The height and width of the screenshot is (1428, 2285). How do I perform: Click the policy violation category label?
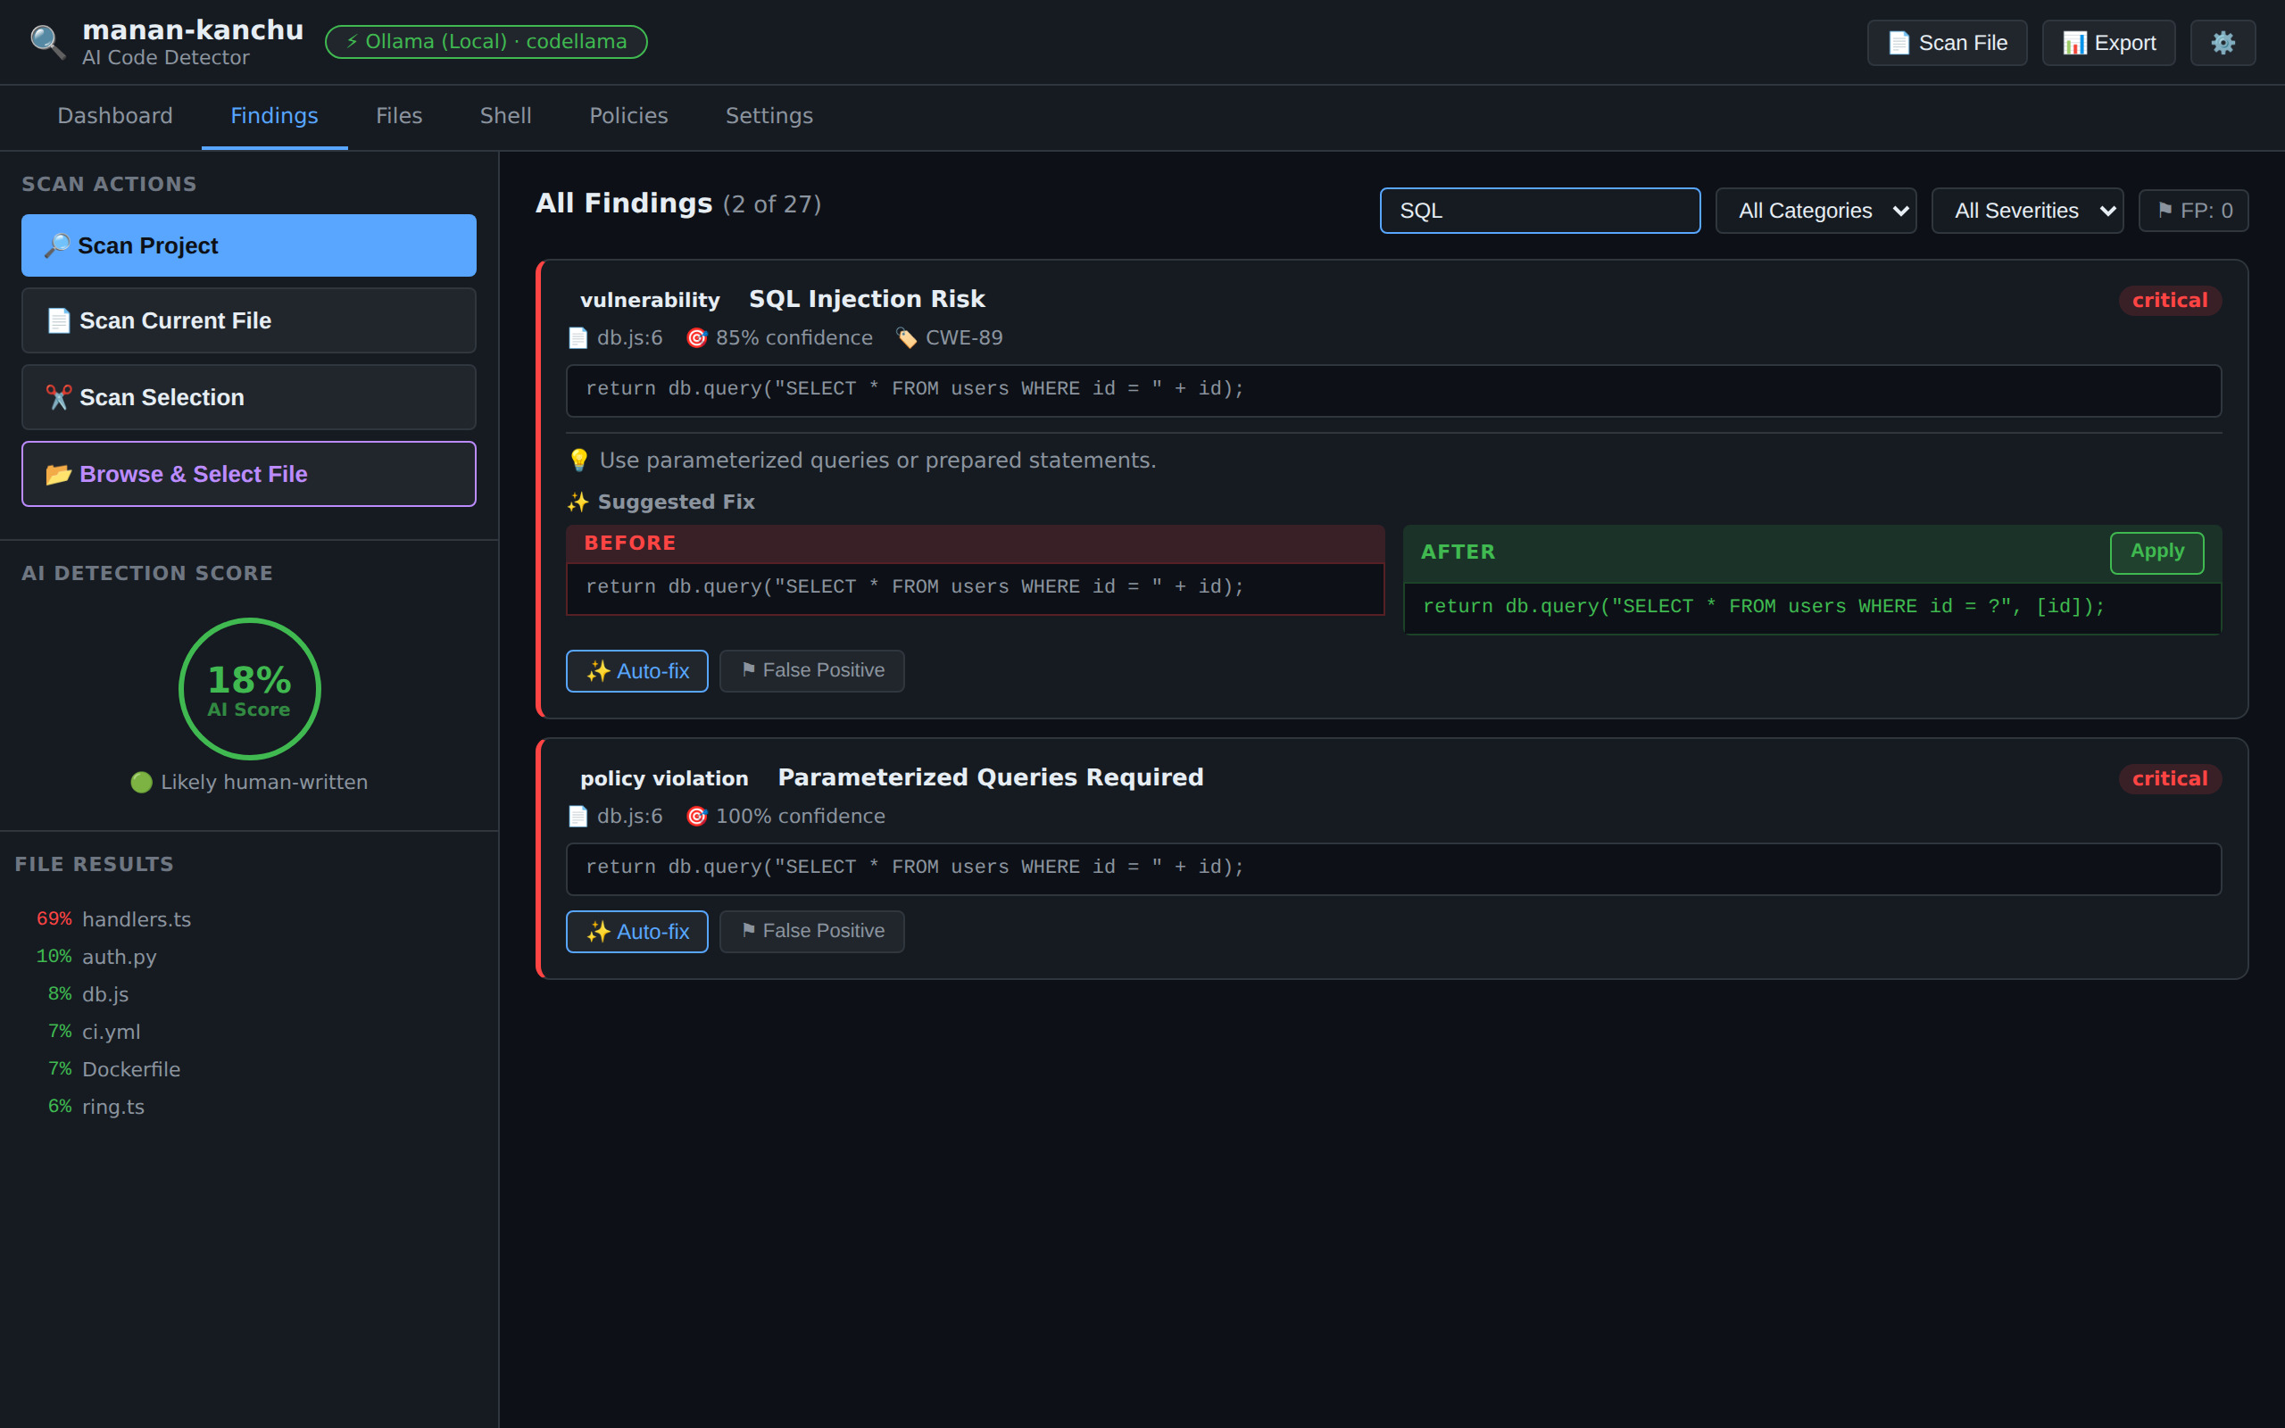click(x=664, y=779)
